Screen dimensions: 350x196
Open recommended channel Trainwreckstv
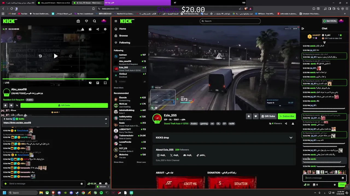coord(130,137)
